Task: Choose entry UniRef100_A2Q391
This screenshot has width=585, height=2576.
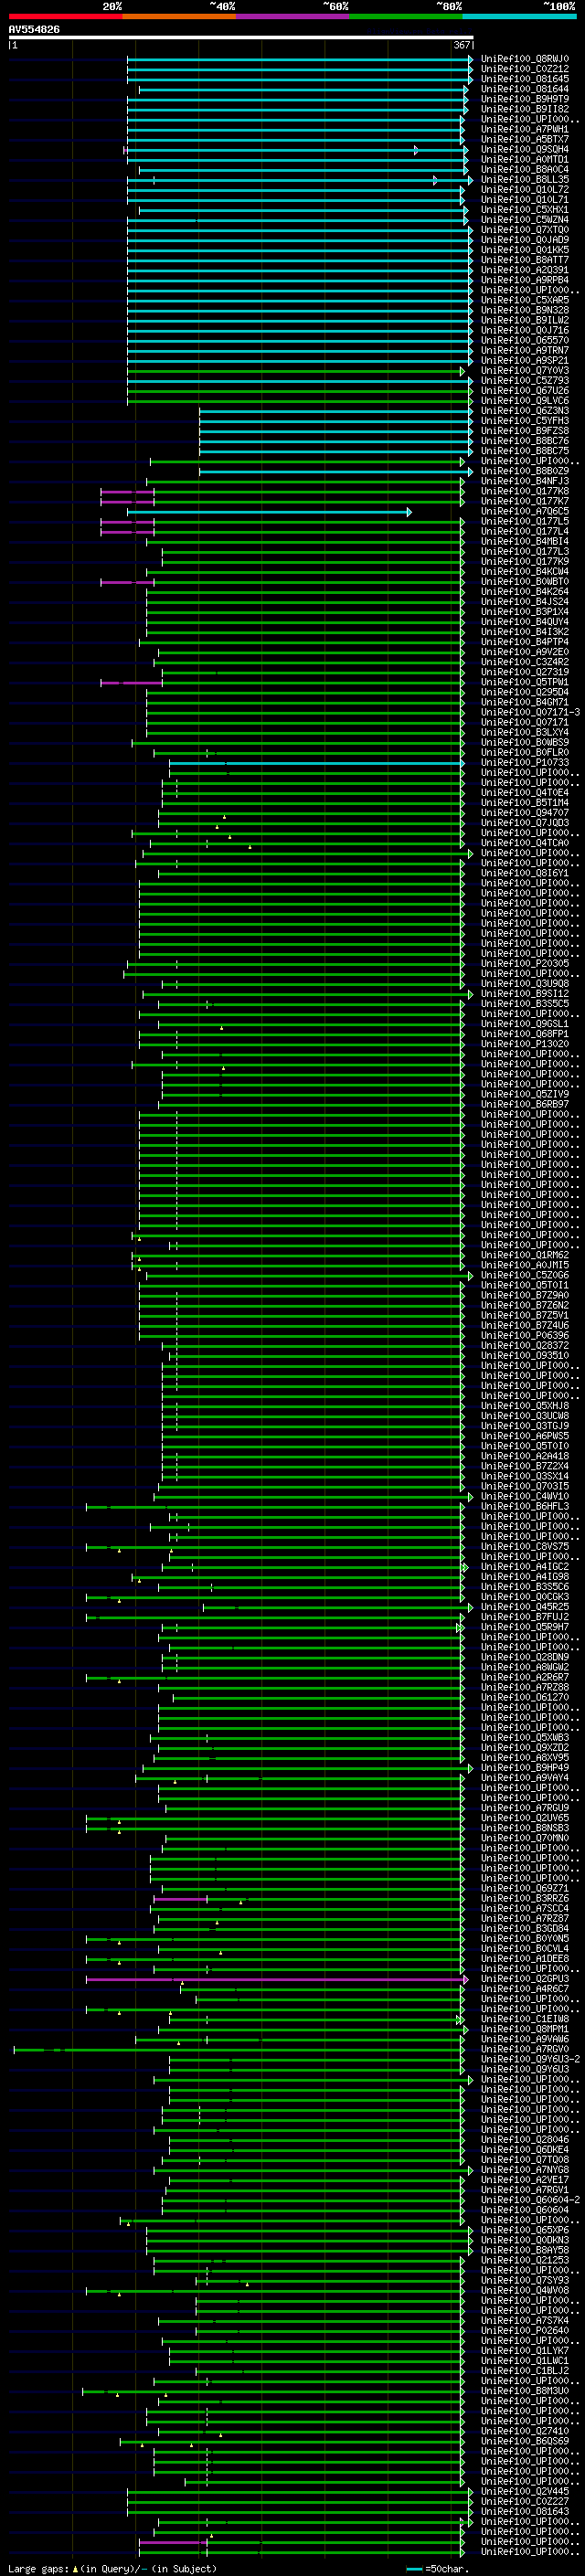Action: pyautogui.click(x=524, y=270)
